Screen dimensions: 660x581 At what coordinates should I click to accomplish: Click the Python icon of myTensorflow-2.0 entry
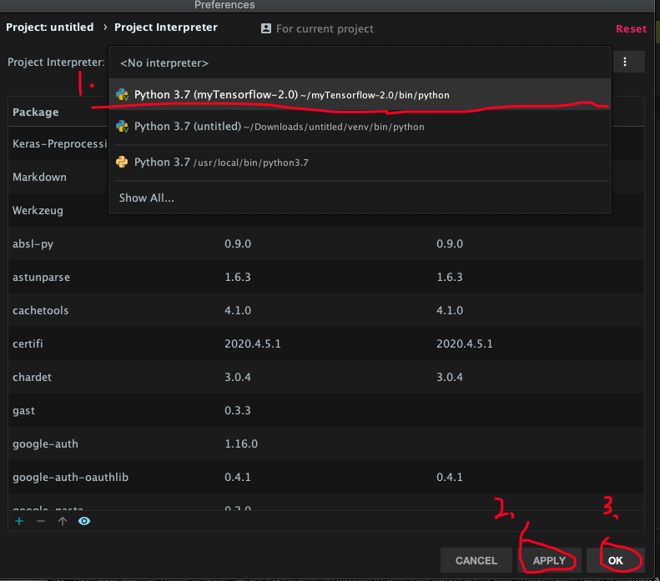(122, 94)
